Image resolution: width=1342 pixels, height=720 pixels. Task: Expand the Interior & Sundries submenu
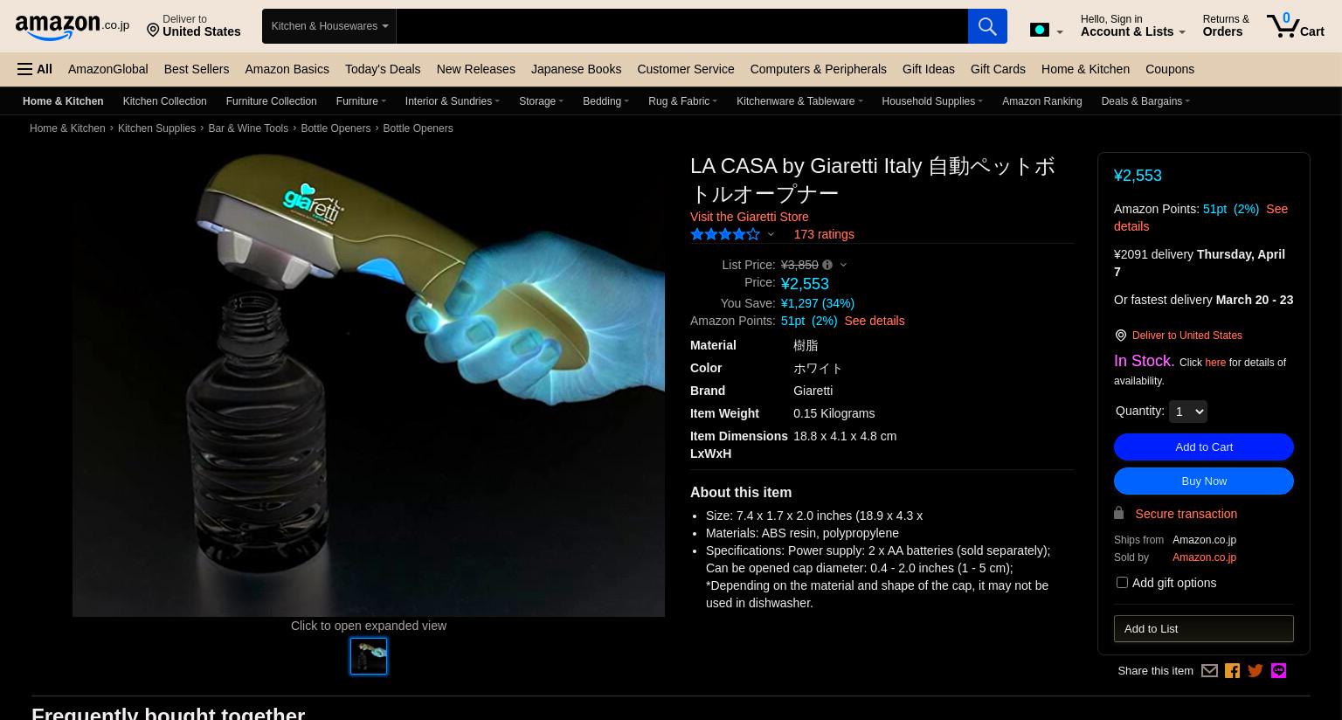pyautogui.click(x=452, y=101)
